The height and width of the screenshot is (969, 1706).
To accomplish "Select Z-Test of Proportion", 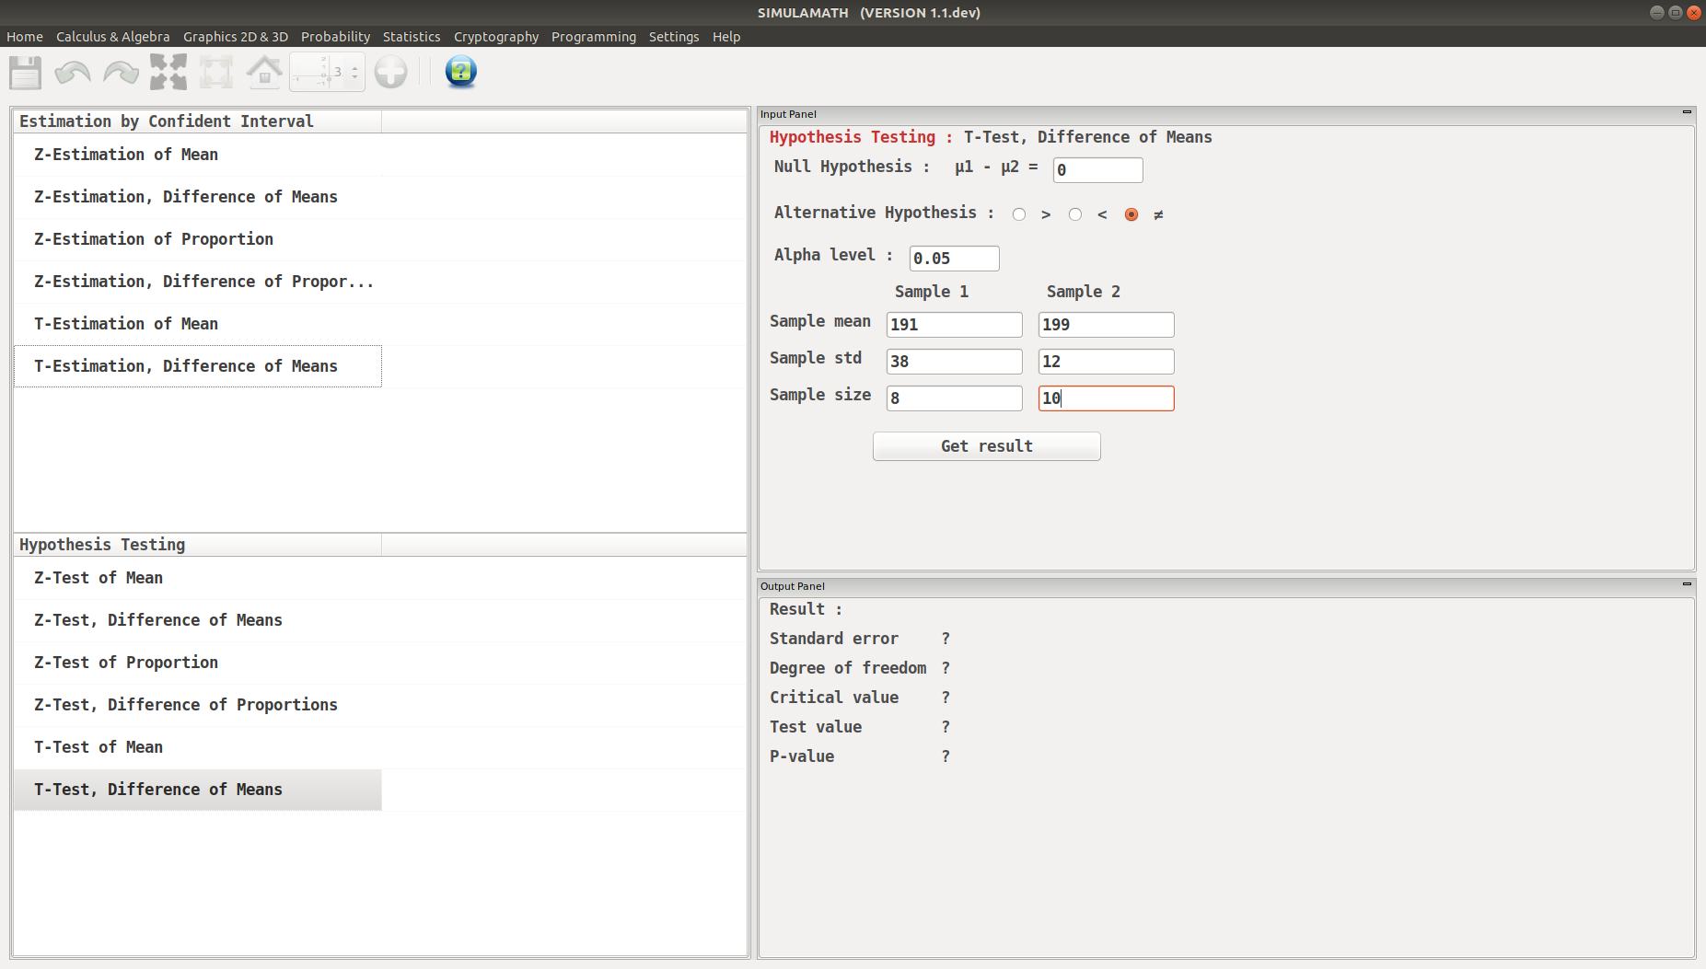I will (x=198, y=663).
